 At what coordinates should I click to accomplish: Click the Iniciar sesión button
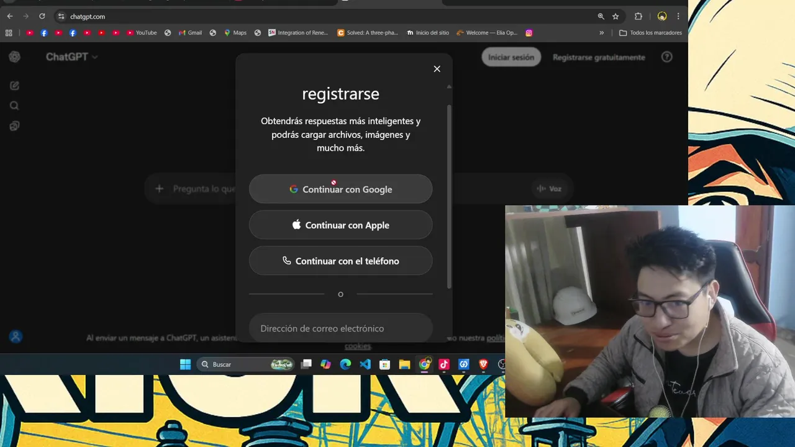point(511,57)
